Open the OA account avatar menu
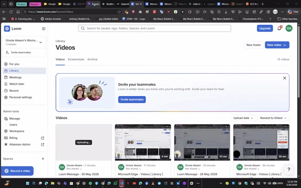 [x=289, y=29]
